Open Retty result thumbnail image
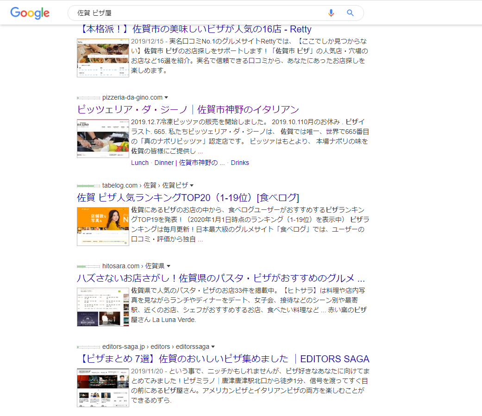Screen dimensions: 482x416 [x=103, y=58]
